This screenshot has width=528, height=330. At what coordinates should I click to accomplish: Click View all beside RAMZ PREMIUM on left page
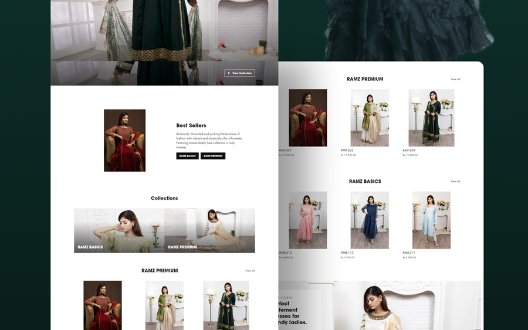point(250,271)
